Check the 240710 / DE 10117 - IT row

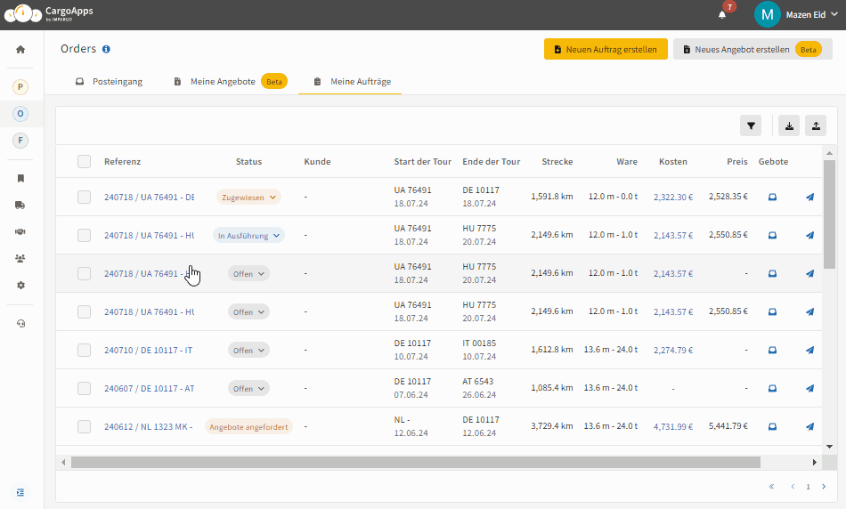[85, 351]
